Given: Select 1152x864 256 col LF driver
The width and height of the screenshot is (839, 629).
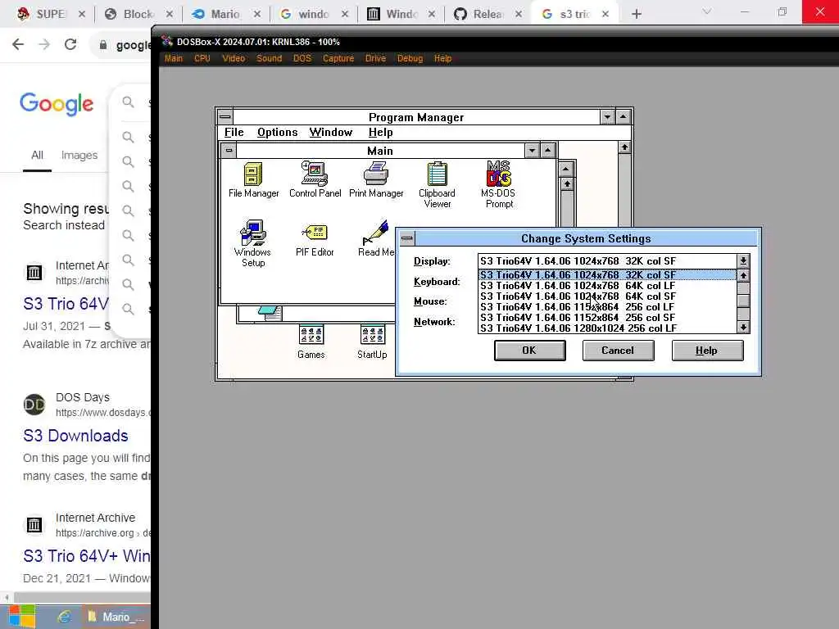Looking at the screenshot, I should tap(608, 307).
